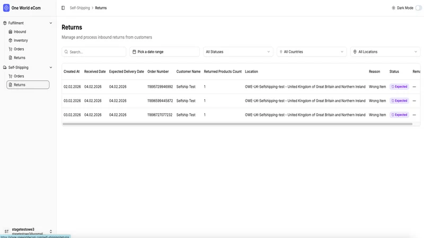Click Expected status icon for order 11895729946992

(393, 87)
